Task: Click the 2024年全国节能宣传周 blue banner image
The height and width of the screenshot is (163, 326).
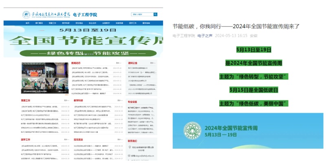Action: coord(248,131)
